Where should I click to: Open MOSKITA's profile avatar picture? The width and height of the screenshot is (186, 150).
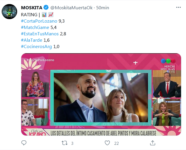point(10,12)
